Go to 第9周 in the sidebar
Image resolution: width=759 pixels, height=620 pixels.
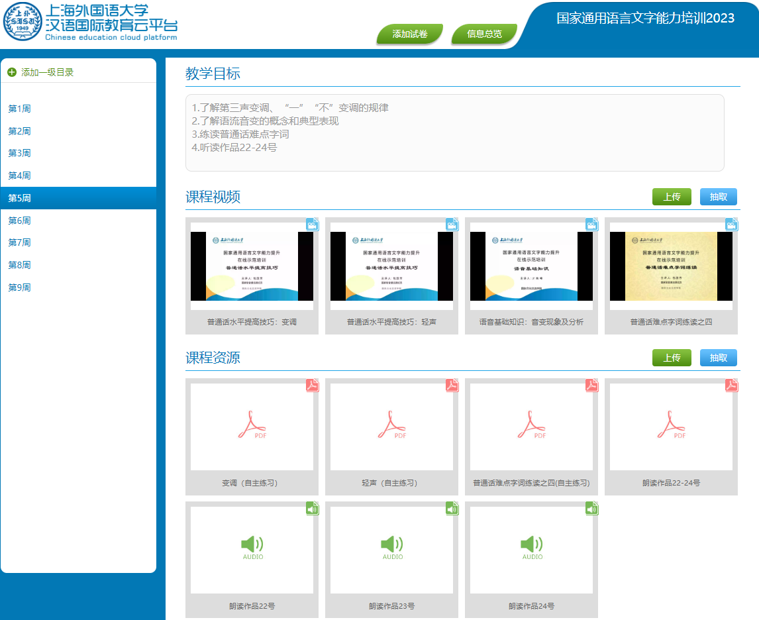coord(20,287)
